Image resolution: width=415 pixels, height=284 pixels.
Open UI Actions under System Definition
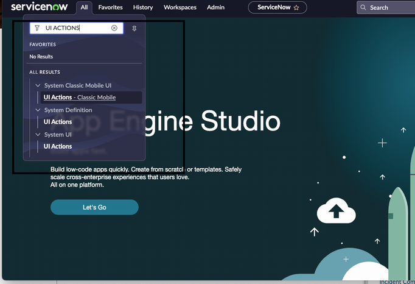pos(58,122)
